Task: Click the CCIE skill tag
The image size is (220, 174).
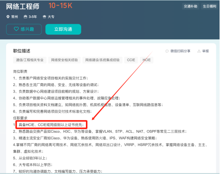Action: [x=131, y=60]
